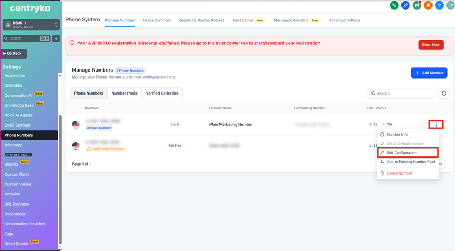Refresh the phone numbers list
Viewport: 455px width, 251px height.
tap(444, 93)
